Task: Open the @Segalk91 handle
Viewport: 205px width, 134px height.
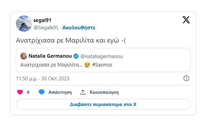Action: (46, 28)
